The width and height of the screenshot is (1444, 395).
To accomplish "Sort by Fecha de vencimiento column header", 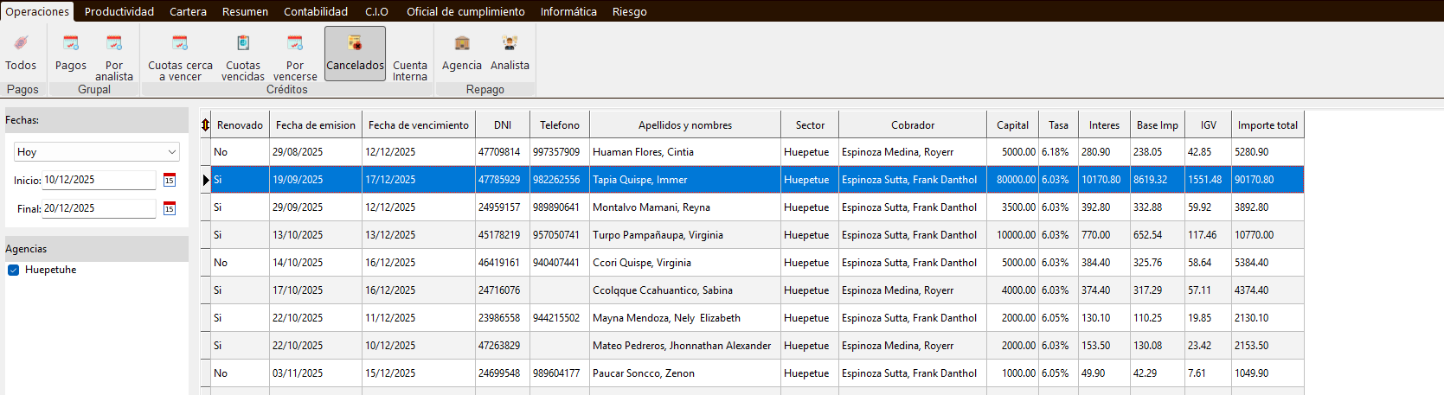I will [x=418, y=125].
